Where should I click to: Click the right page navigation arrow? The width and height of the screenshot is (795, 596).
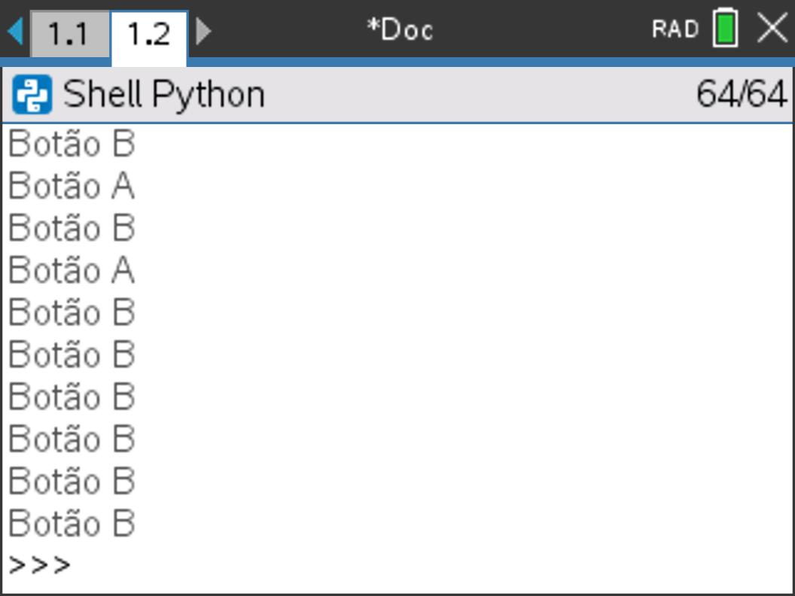coord(203,31)
